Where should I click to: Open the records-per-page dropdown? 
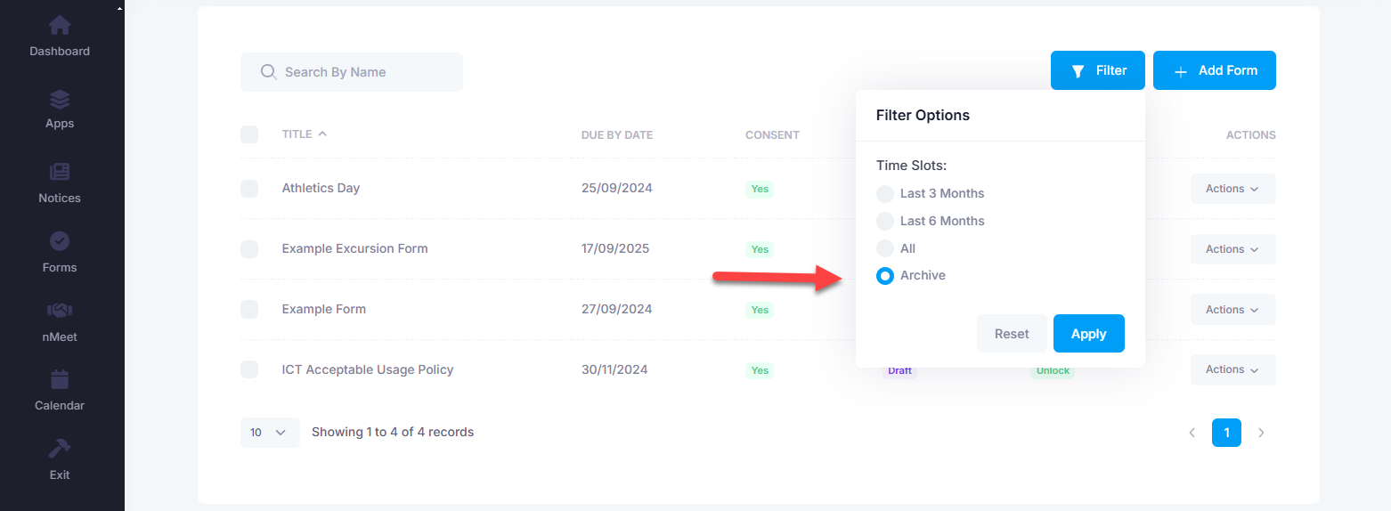coord(269,433)
